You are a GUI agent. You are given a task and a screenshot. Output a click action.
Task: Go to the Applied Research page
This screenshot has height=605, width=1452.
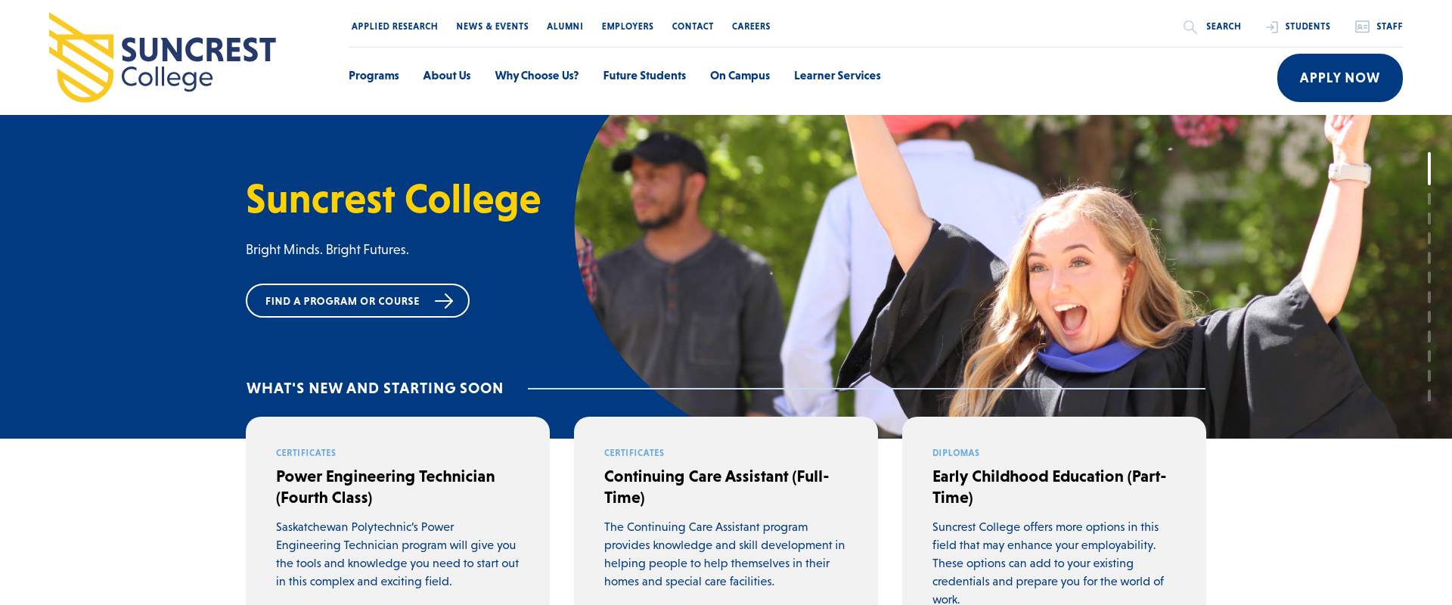click(x=395, y=26)
